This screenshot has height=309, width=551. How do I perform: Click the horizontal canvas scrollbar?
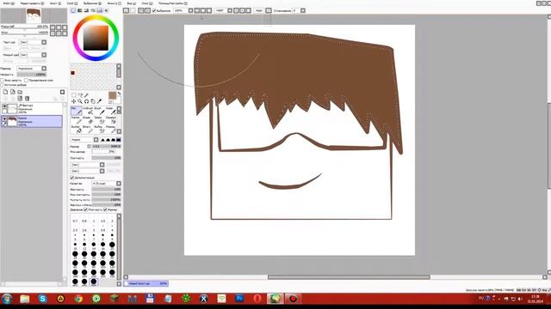[x=349, y=276]
